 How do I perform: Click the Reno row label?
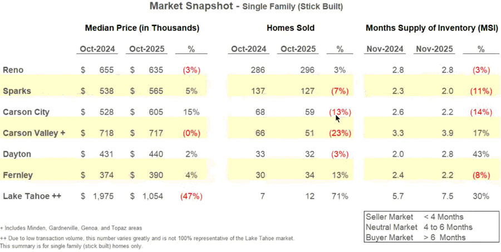click(13, 70)
